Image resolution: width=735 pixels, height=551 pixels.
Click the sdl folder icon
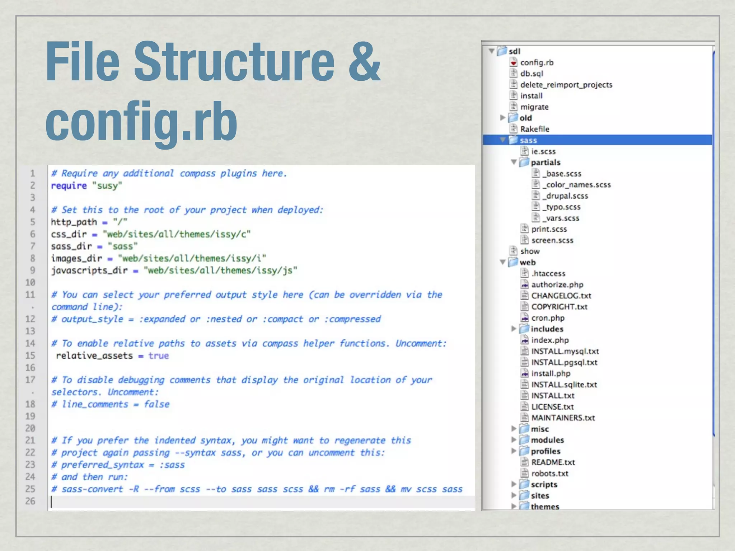pyautogui.click(x=502, y=51)
